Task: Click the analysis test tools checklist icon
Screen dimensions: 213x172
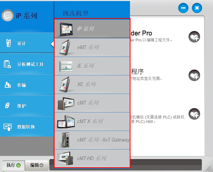Action: coord(7,64)
